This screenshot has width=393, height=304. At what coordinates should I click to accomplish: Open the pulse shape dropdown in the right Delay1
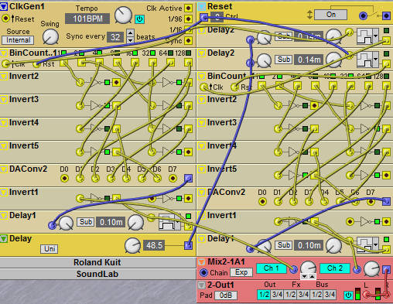click(x=375, y=244)
